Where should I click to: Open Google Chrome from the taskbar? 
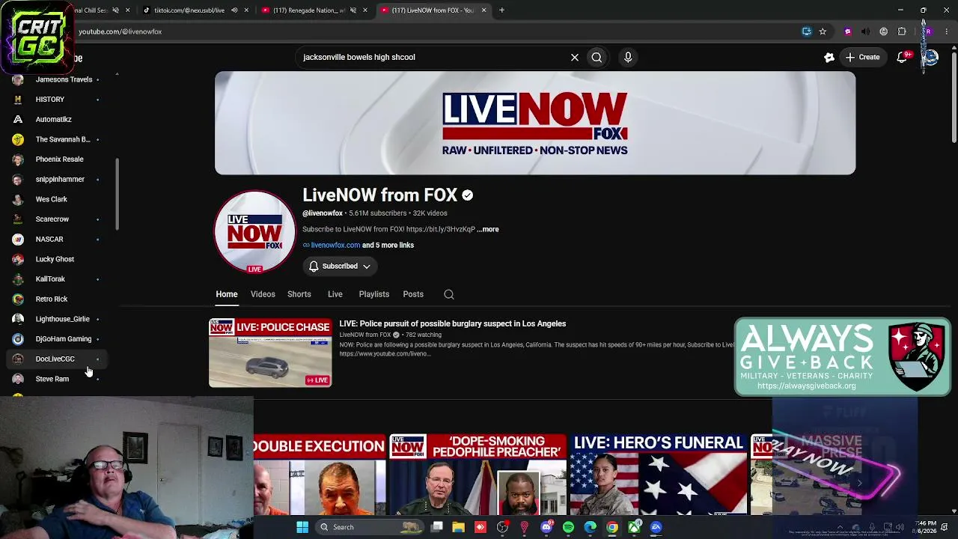[x=612, y=527]
